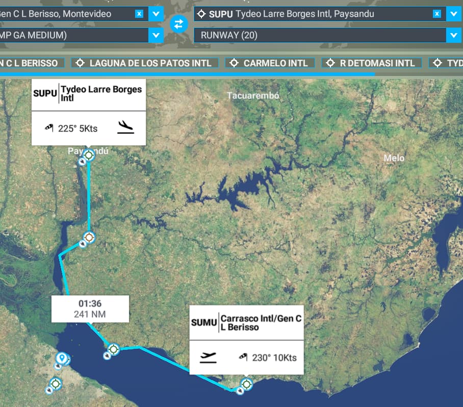
Task: Click the 01:36 241 NM flight time label
Action: tap(90, 309)
